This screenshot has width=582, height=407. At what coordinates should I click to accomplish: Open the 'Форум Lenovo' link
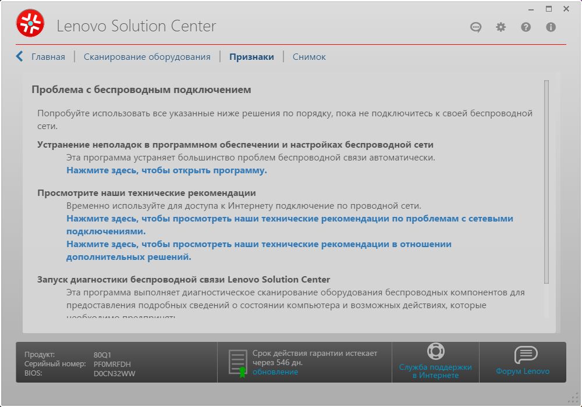pyautogui.click(x=523, y=371)
